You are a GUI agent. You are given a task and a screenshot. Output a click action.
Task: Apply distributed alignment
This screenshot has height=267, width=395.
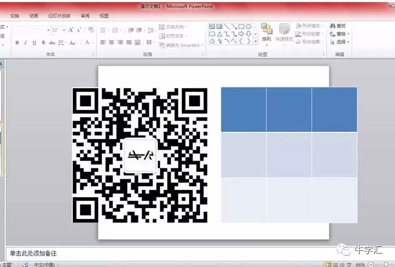coord(138,42)
